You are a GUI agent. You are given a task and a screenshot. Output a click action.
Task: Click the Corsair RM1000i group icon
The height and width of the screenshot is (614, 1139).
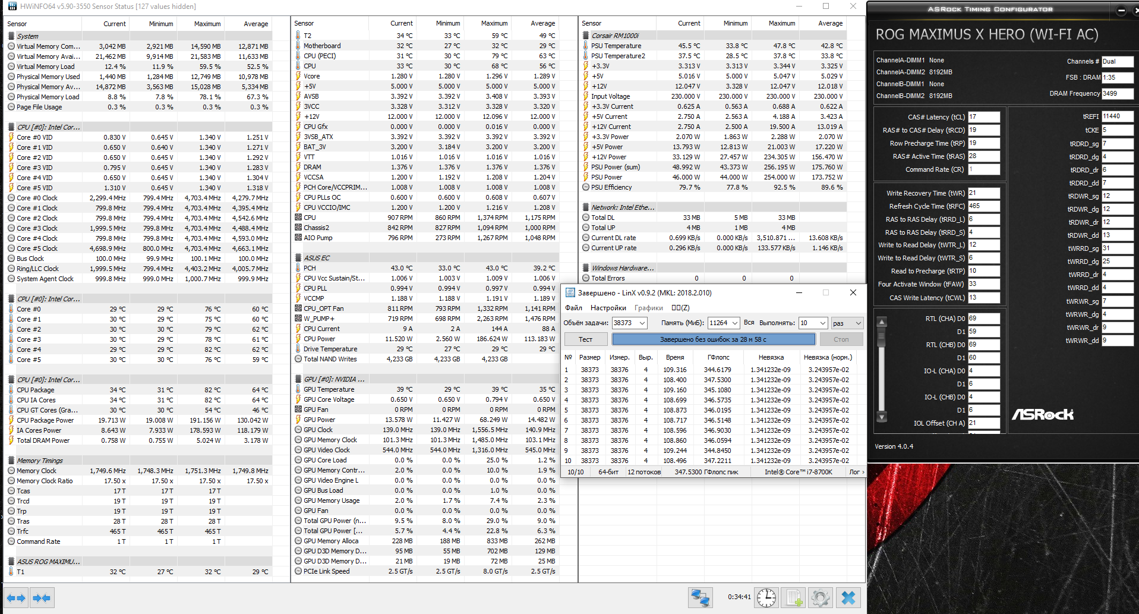point(586,36)
